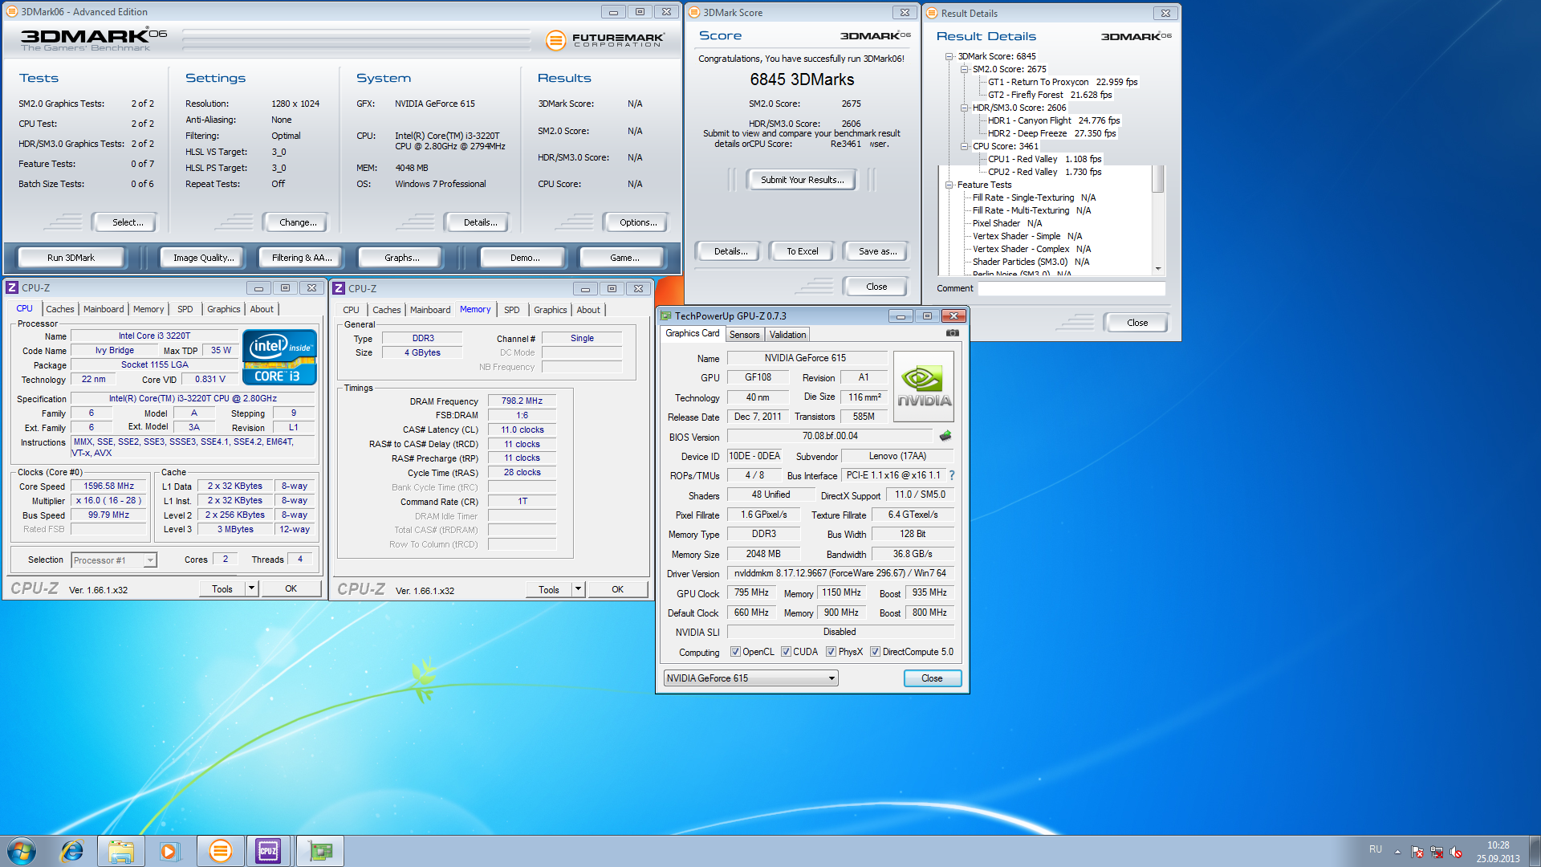Show hidden tray icons arrow
Screen dimensions: 1541x867
(x=1397, y=852)
